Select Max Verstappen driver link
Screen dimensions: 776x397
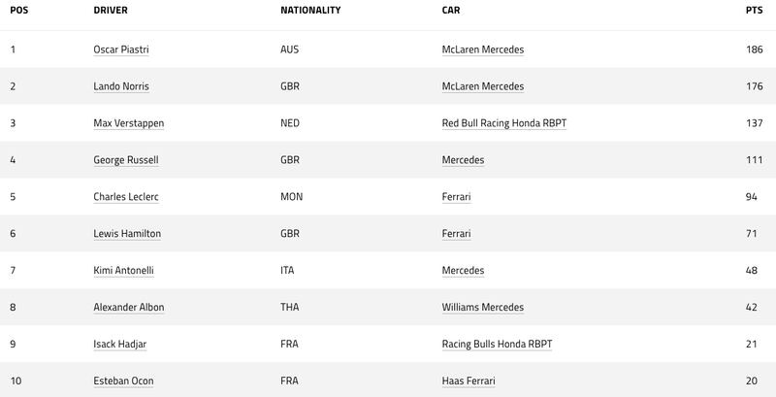tap(129, 123)
